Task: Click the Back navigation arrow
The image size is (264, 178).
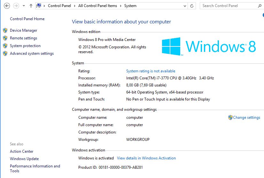Action: coord(7,6)
